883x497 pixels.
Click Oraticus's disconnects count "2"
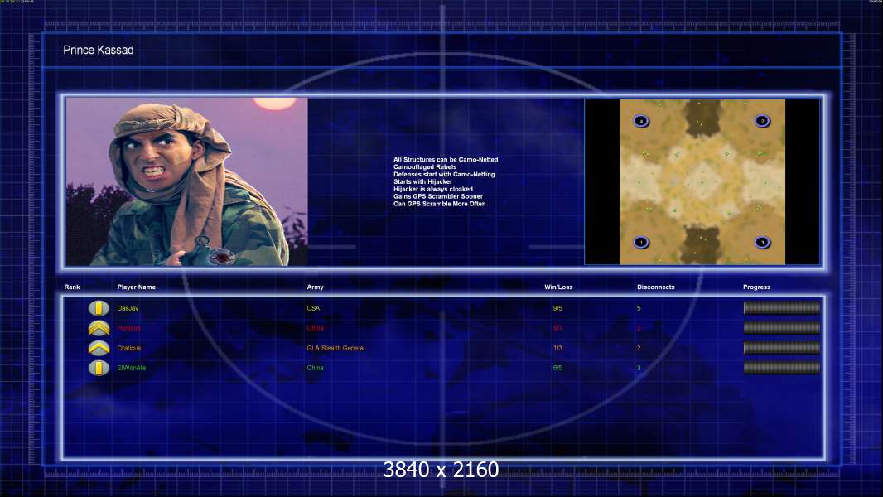(x=639, y=348)
